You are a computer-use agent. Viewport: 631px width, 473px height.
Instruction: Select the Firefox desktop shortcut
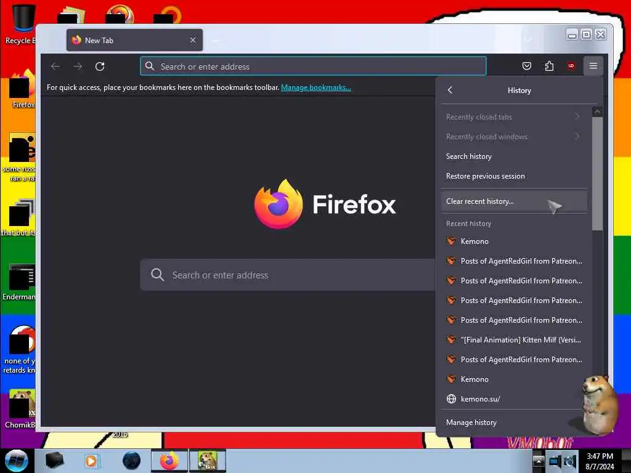23,89
